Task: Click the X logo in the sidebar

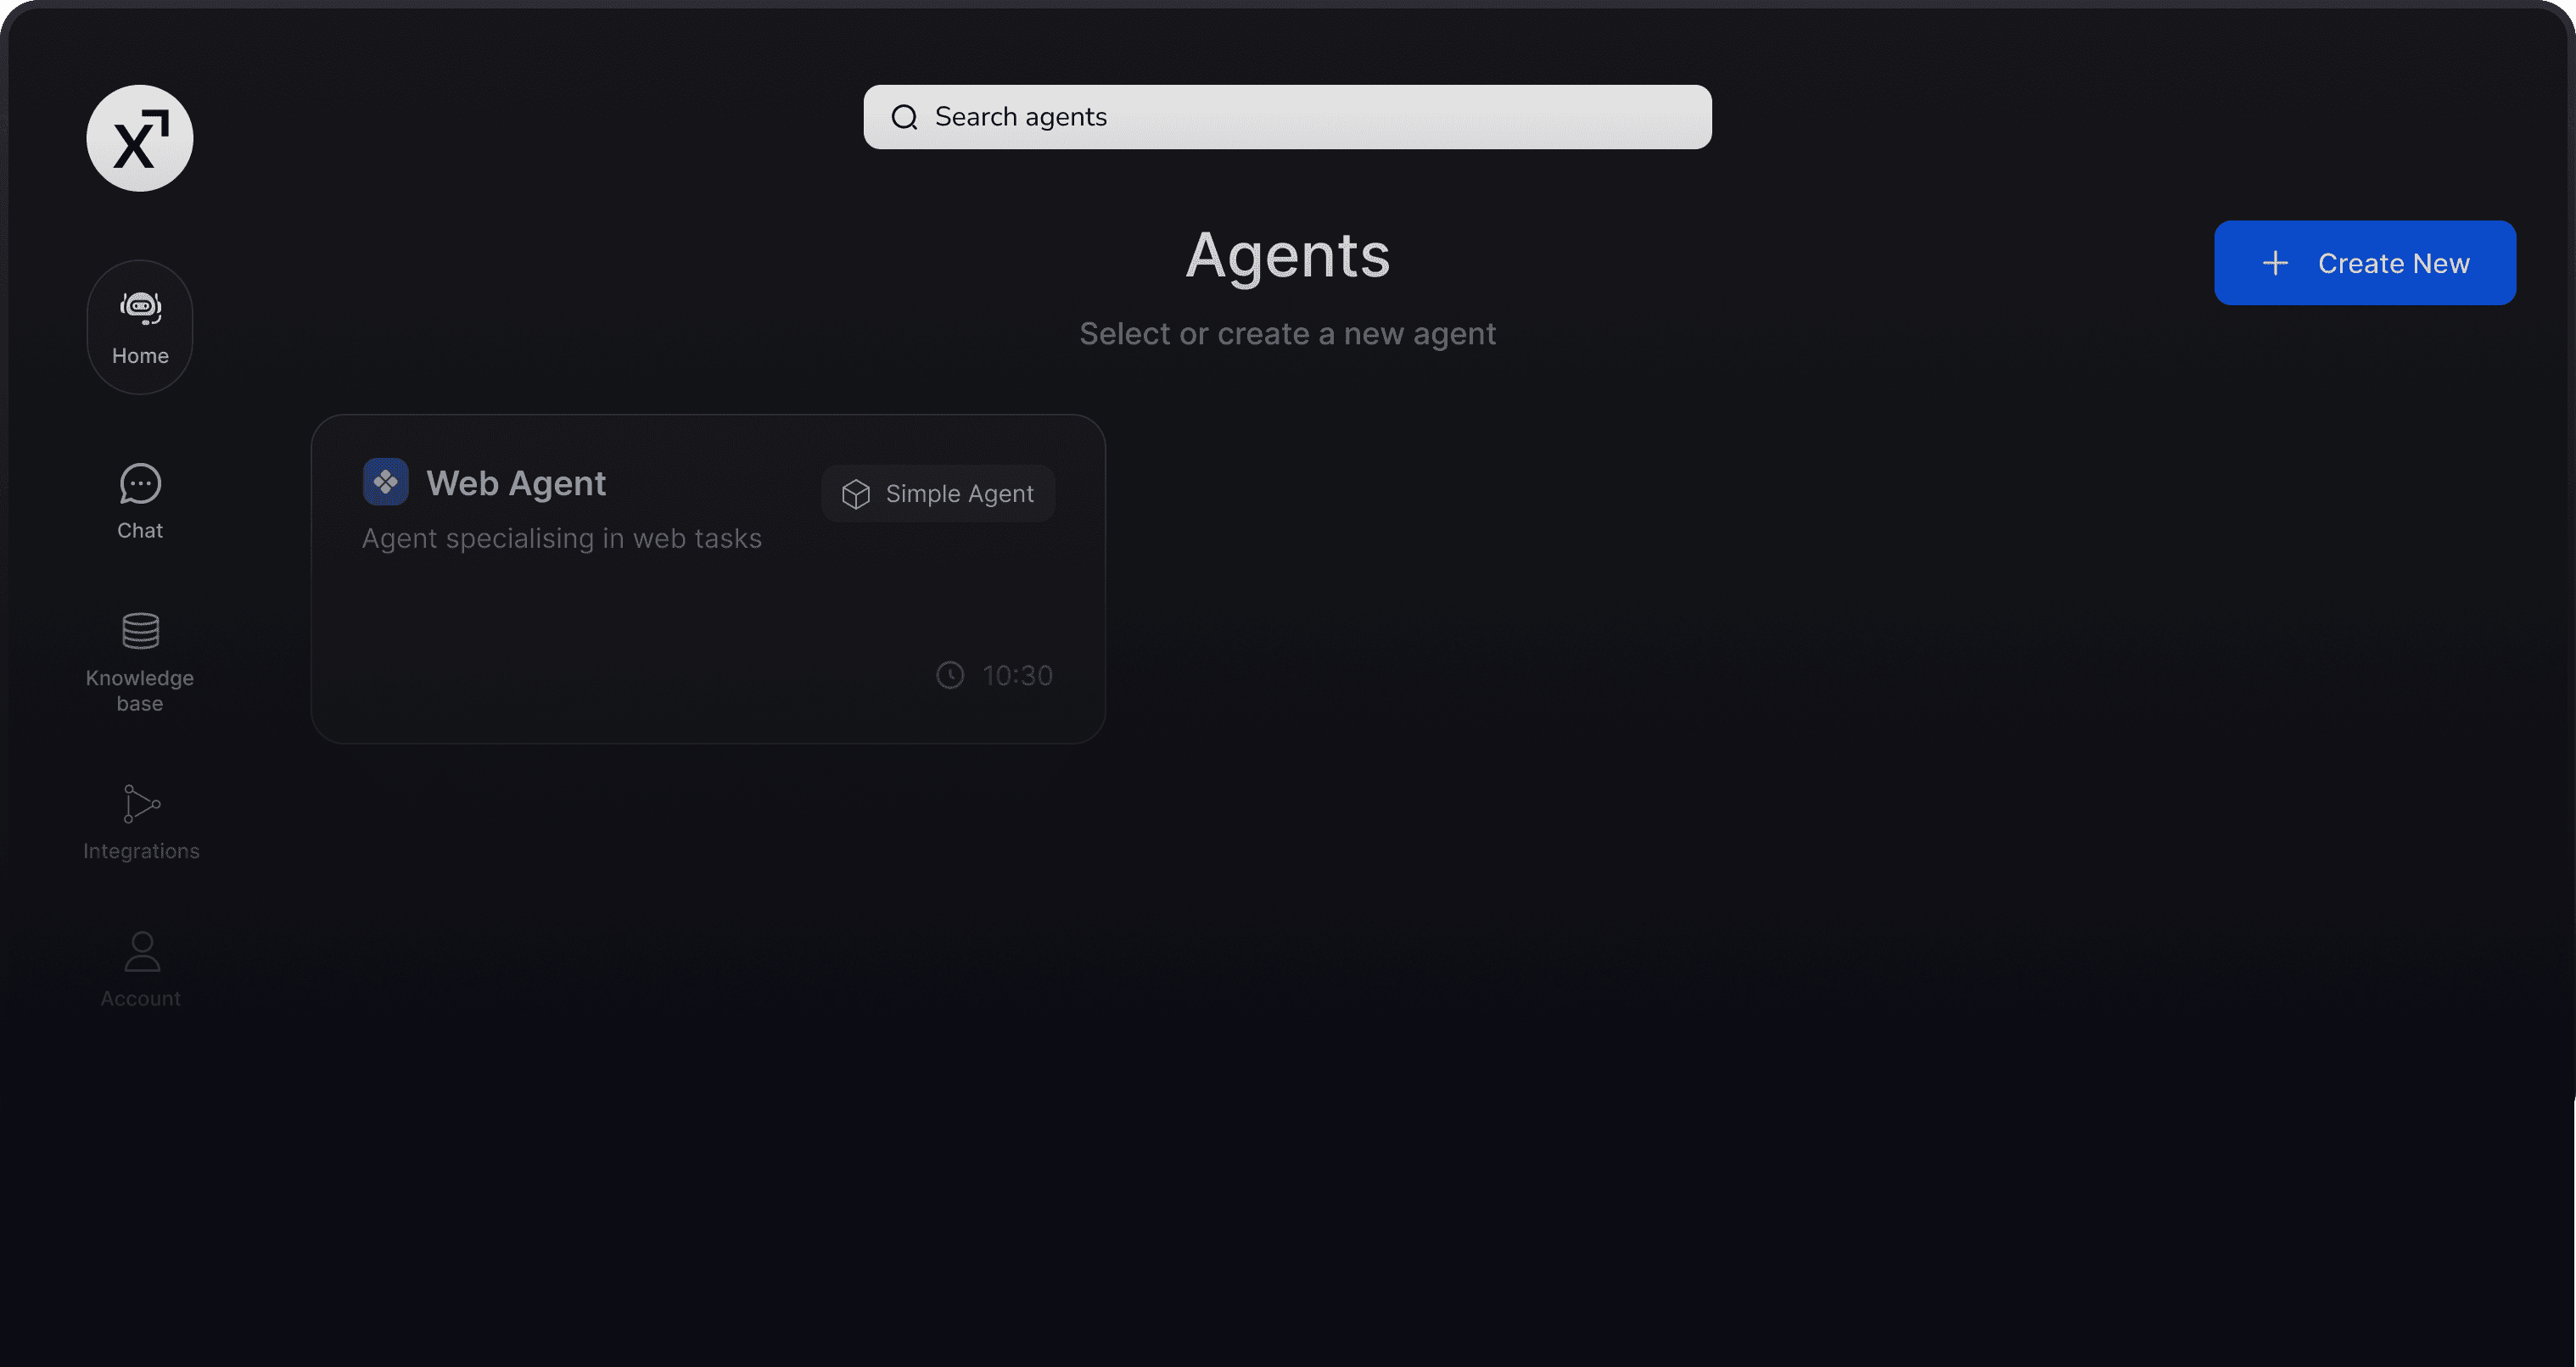Action: click(140, 138)
